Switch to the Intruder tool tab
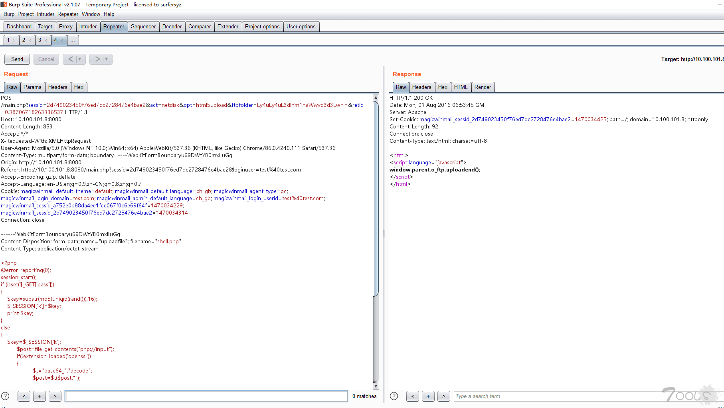This screenshot has width=724, height=408. (88, 26)
